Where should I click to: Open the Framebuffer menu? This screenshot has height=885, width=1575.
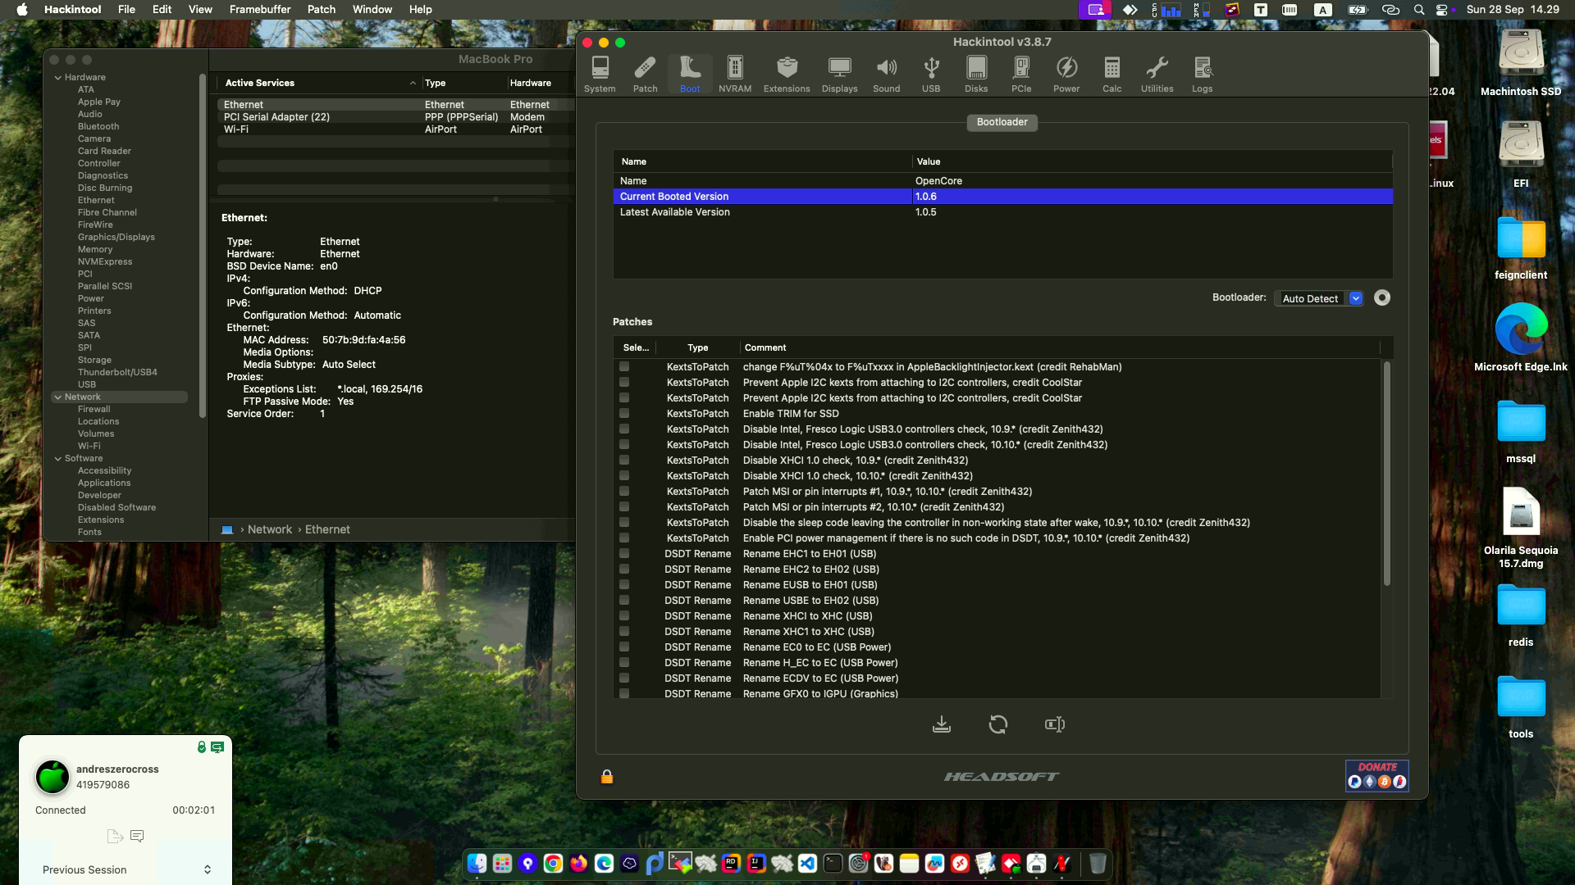point(260,9)
